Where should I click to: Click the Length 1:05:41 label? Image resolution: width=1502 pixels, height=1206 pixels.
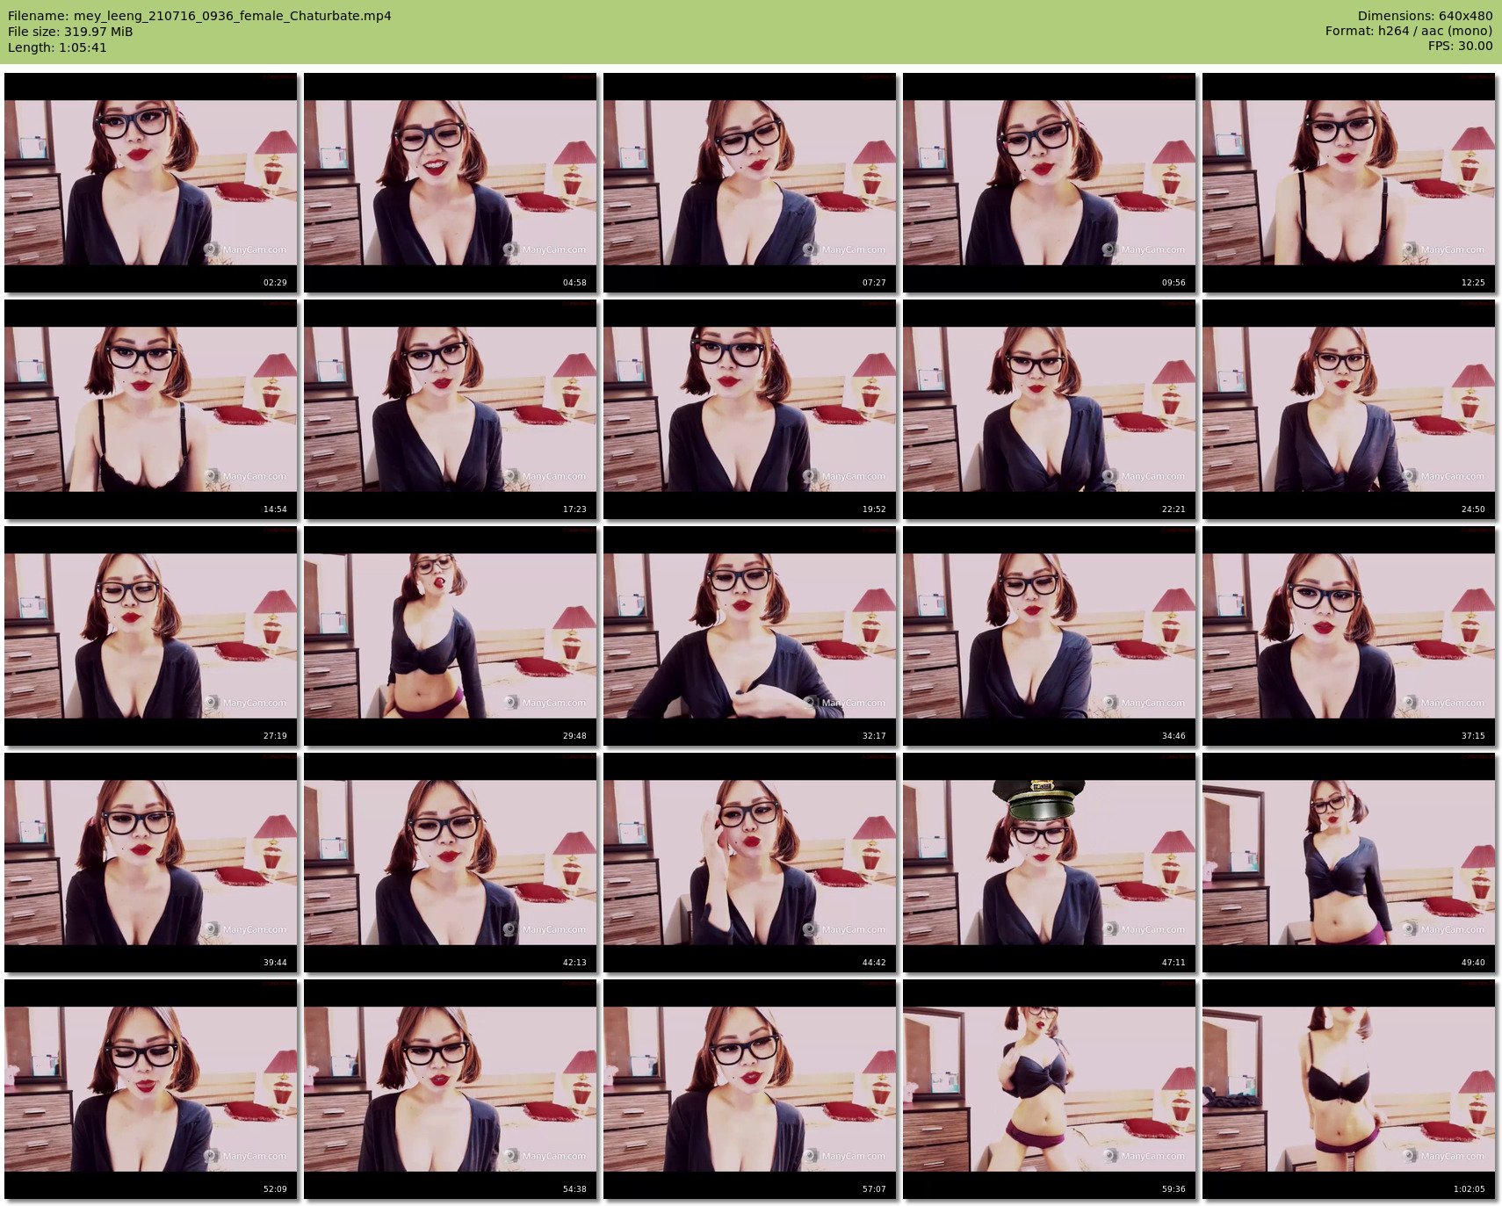click(x=57, y=47)
